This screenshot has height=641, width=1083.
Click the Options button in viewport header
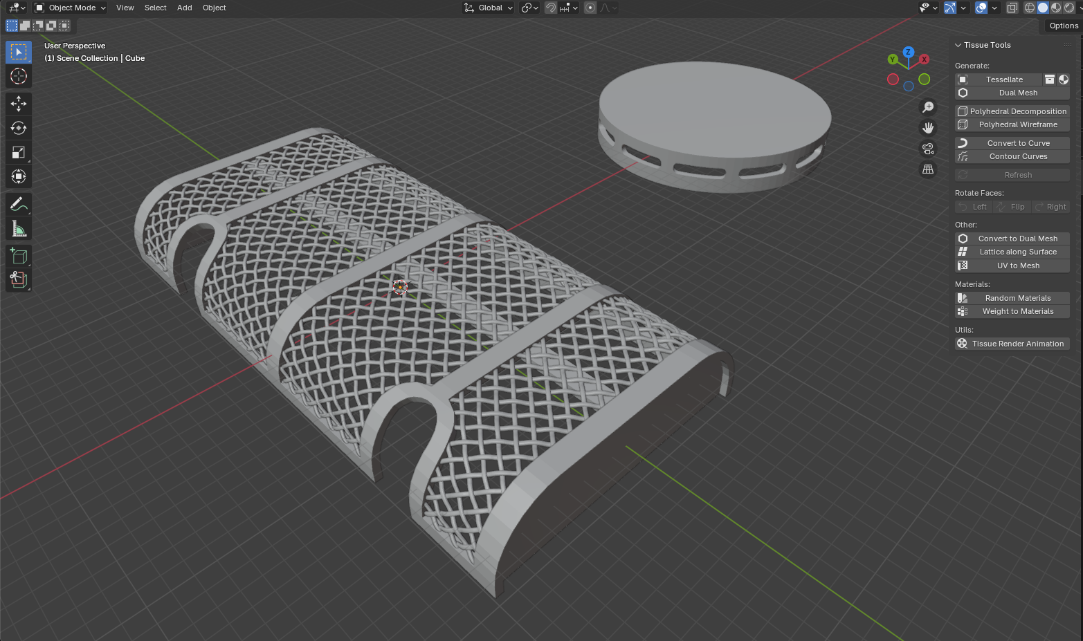pyautogui.click(x=1063, y=26)
